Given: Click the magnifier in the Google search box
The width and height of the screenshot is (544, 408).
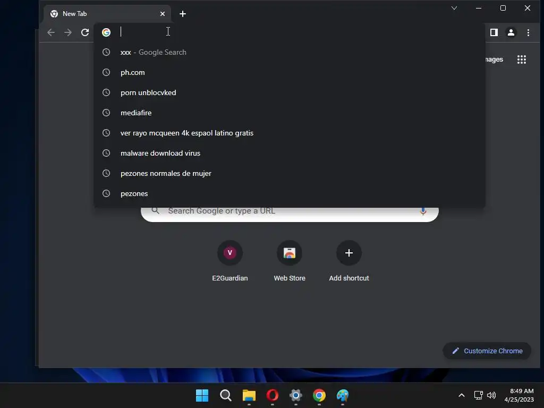Looking at the screenshot, I should click(156, 210).
